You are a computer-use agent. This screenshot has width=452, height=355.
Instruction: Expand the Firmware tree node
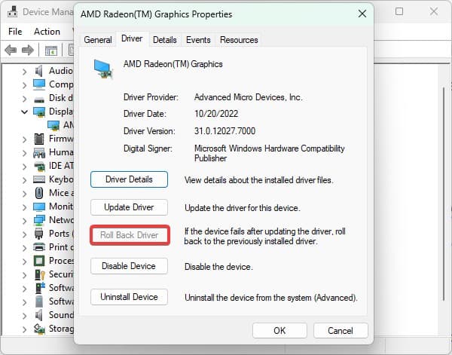(x=25, y=139)
